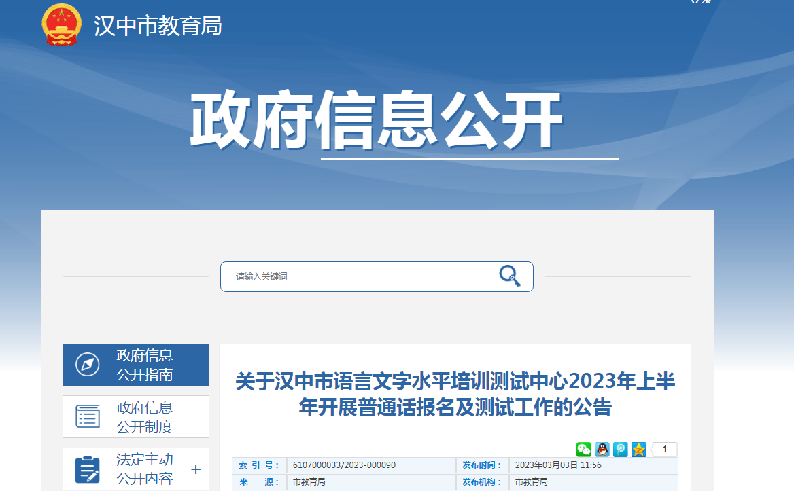Screen dimensions: 794x491
Task: Open the 汉中市教育局 site title
Action: click(x=158, y=26)
